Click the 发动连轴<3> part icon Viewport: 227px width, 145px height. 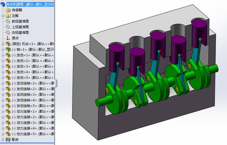pyautogui.click(x=8, y=95)
